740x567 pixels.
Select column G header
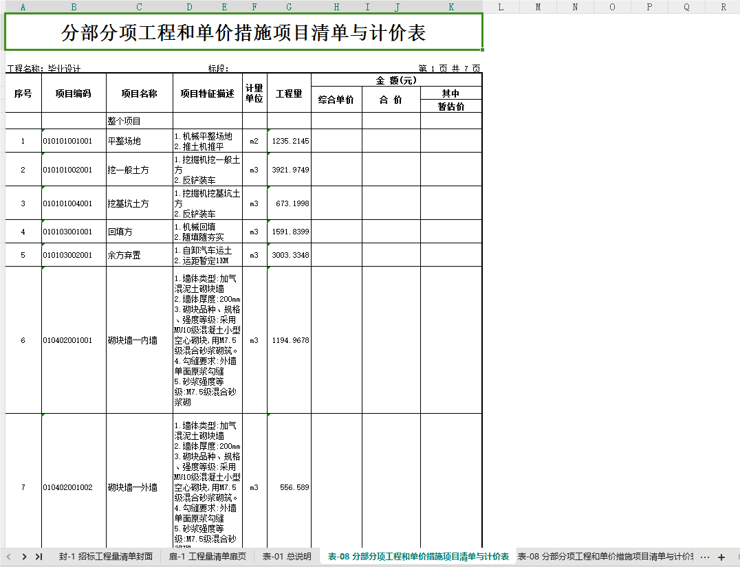289,7
